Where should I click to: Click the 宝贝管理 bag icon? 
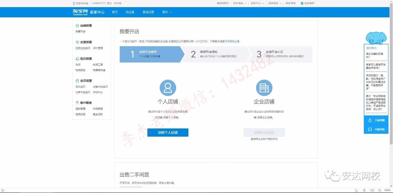[x=77, y=81]
